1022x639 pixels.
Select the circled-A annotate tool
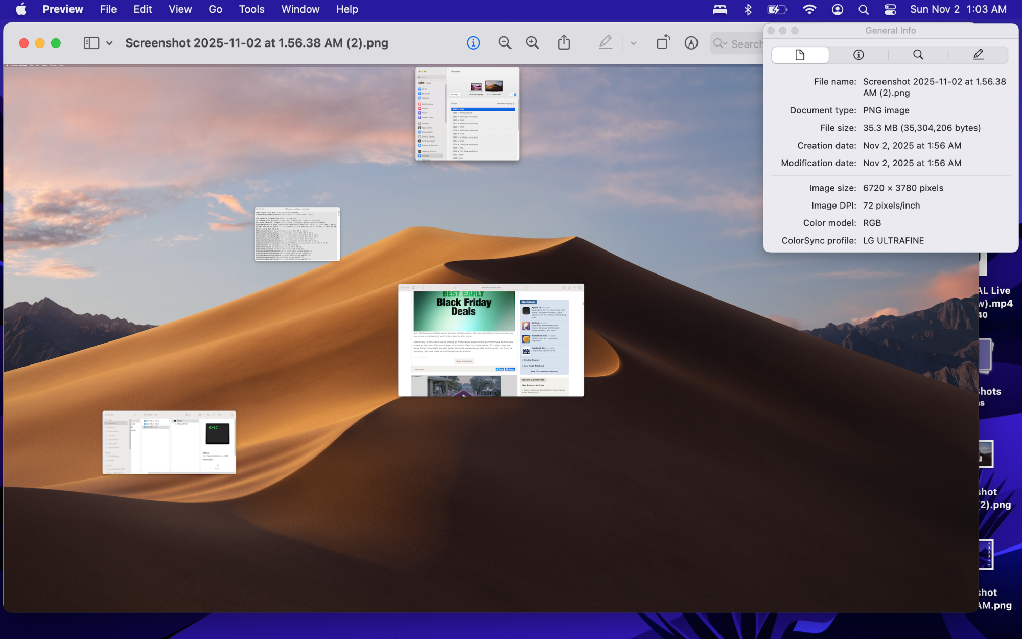(691, 43)
